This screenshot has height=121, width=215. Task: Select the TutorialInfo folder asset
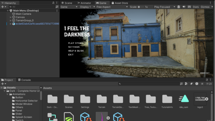tap(167, 101)
